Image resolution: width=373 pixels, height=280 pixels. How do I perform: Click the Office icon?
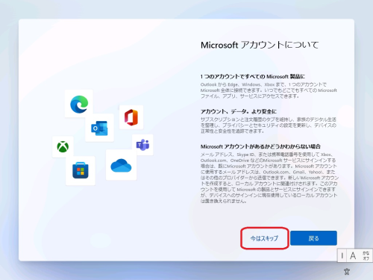(131, 117)
